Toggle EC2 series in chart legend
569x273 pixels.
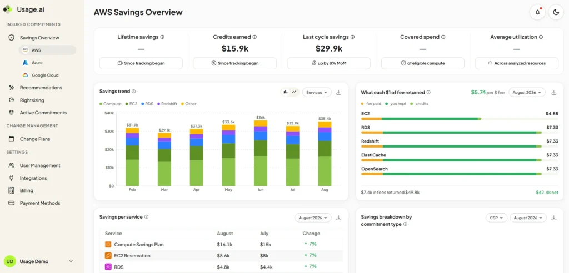131,104
